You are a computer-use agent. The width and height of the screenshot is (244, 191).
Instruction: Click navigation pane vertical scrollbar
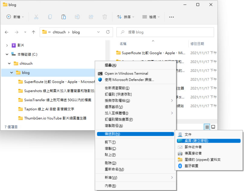pos(108,51)
